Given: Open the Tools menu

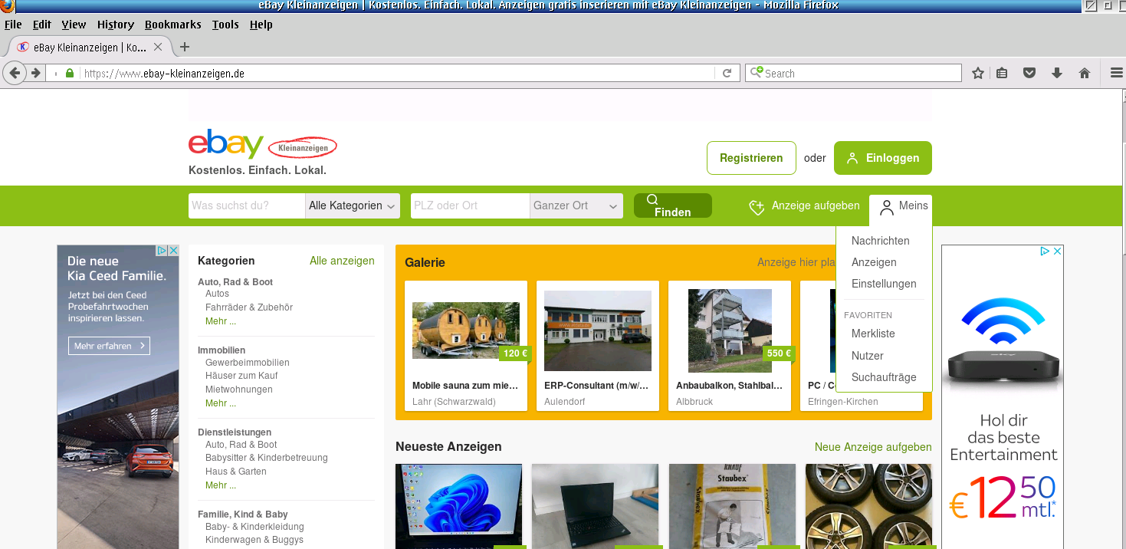Looking at the screenshot, I should [225, 25].
